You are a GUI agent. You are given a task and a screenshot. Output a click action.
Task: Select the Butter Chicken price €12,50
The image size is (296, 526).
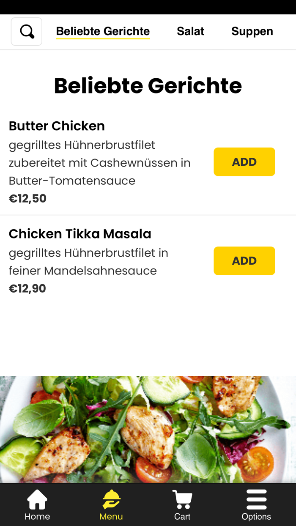click(27, 198)
